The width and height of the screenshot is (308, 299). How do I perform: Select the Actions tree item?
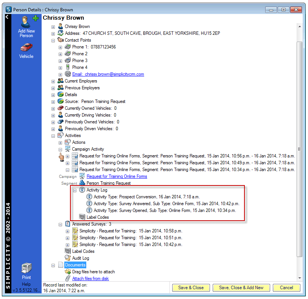[79, 142]
